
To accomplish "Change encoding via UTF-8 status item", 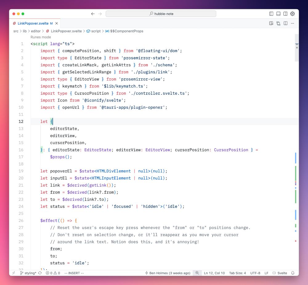I will 255,273.
